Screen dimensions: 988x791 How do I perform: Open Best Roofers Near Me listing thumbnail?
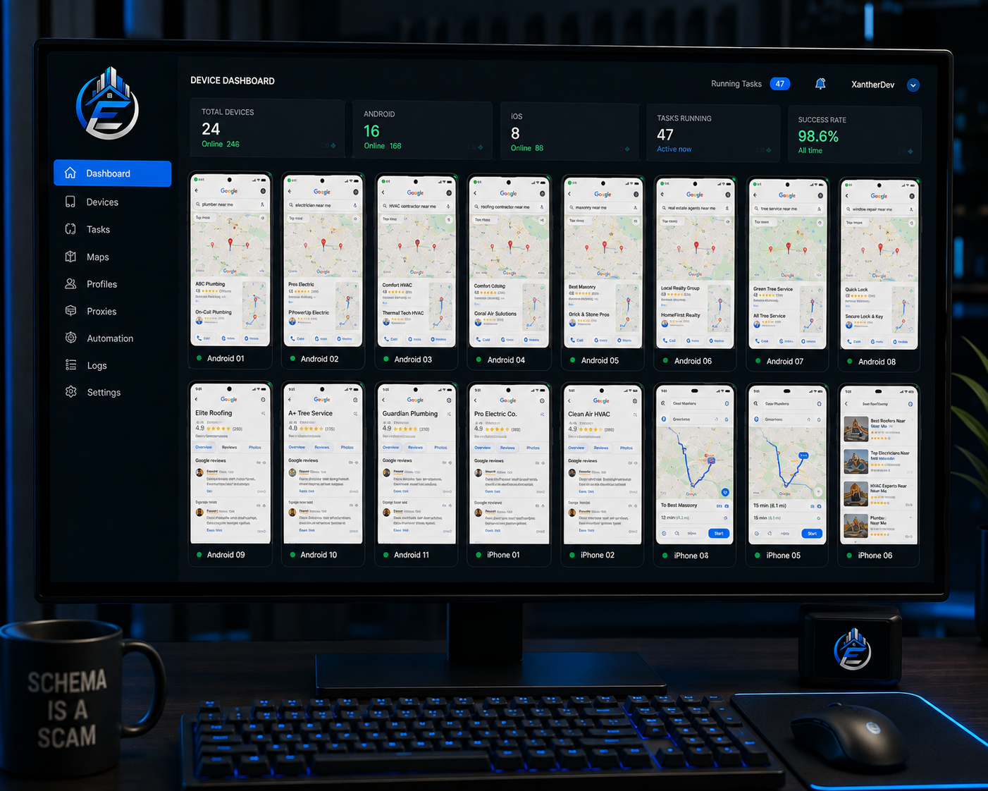[856, 429]
